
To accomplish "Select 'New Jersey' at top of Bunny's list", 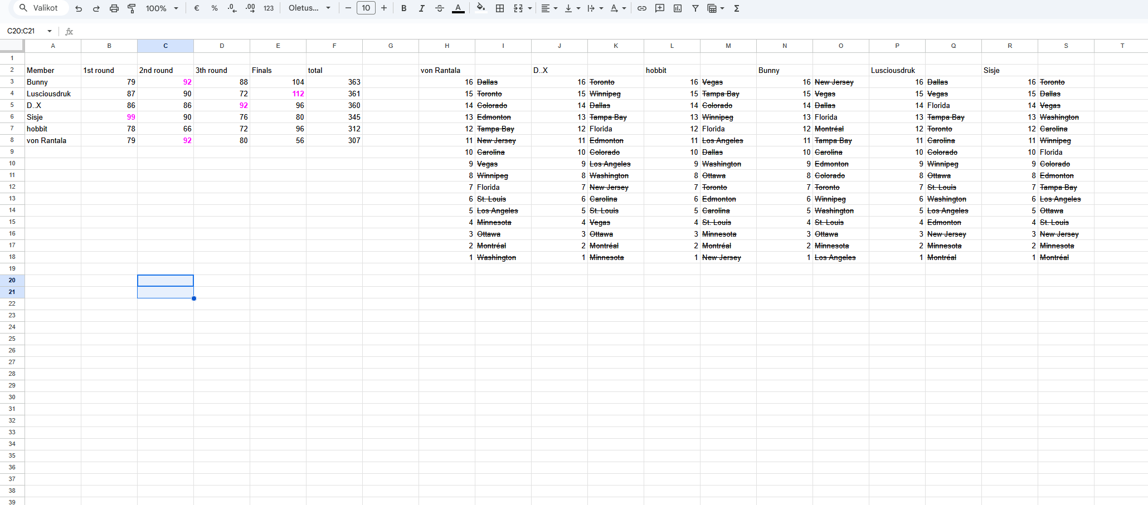I will (841, 82).
